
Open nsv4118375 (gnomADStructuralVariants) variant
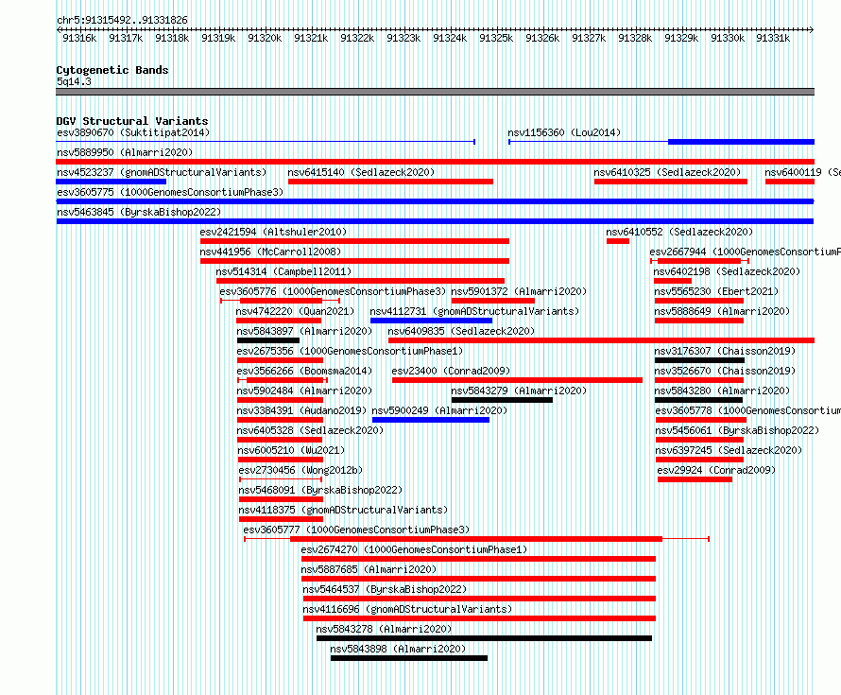click(343, 510)
